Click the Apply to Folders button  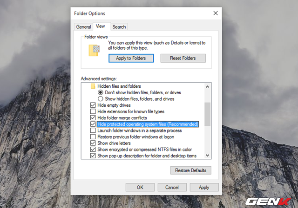131,58
